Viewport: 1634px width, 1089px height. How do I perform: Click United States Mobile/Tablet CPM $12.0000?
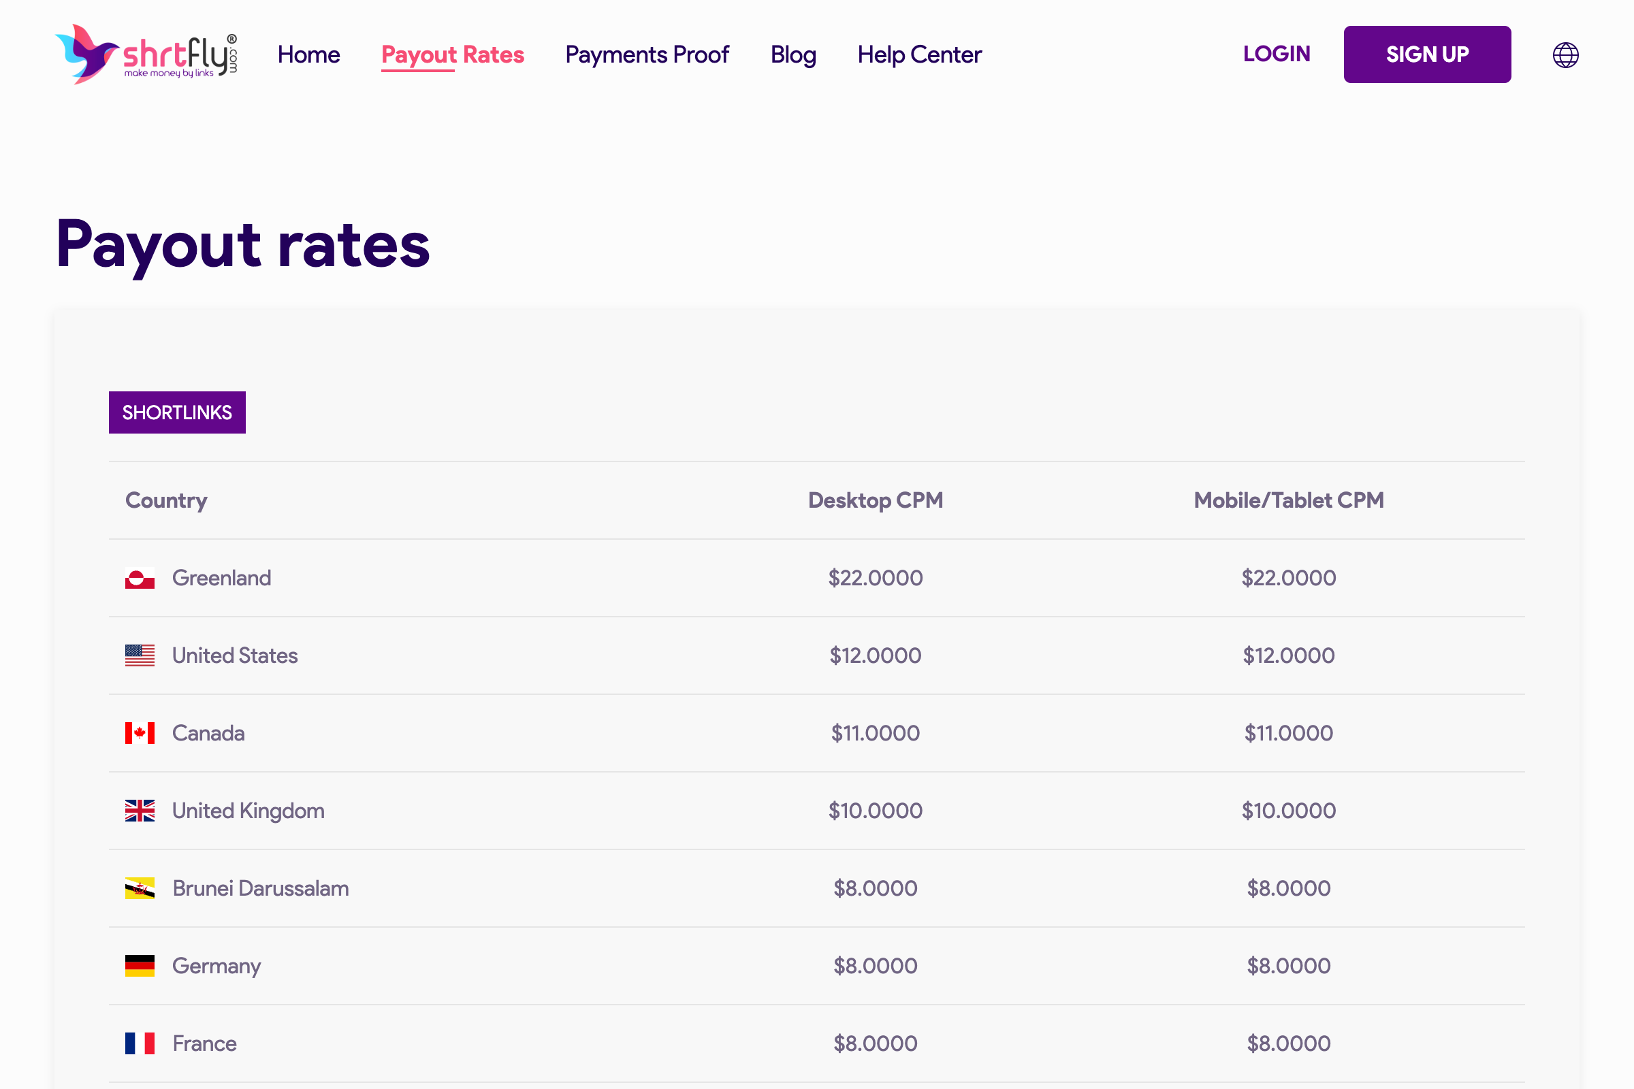tap(1289, 655)
